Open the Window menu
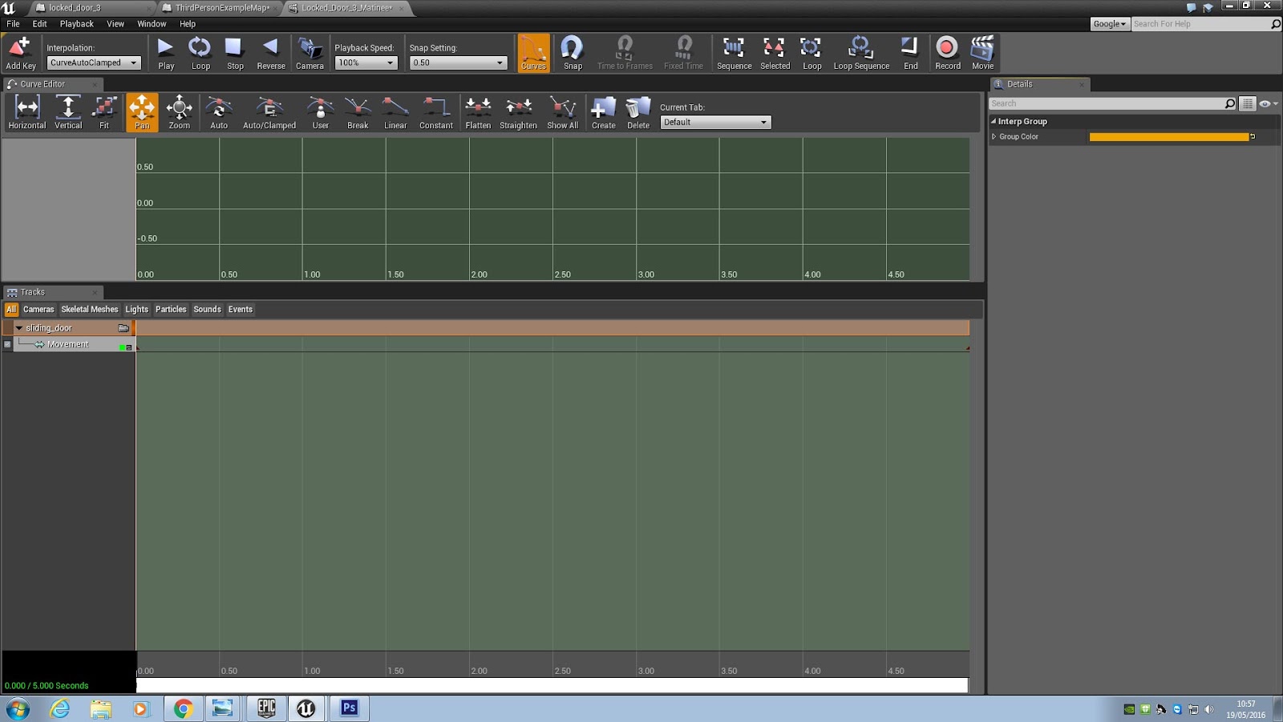1283x722 pixels. coord(152,24)
